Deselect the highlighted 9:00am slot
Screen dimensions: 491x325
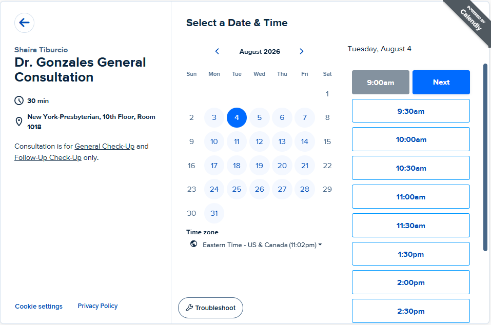point(381,82)
